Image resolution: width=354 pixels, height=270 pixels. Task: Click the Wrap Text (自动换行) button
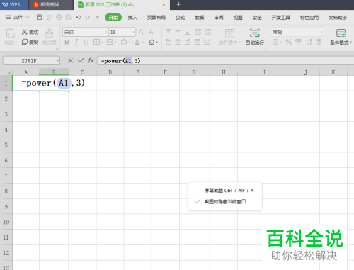pos(255,37)
